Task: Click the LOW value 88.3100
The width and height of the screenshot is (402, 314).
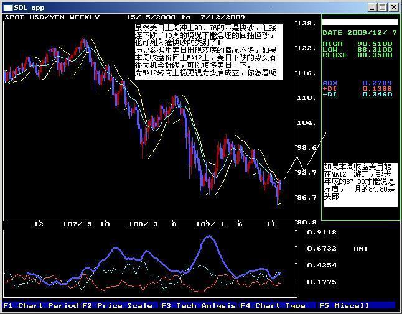Action: (375, 49)
